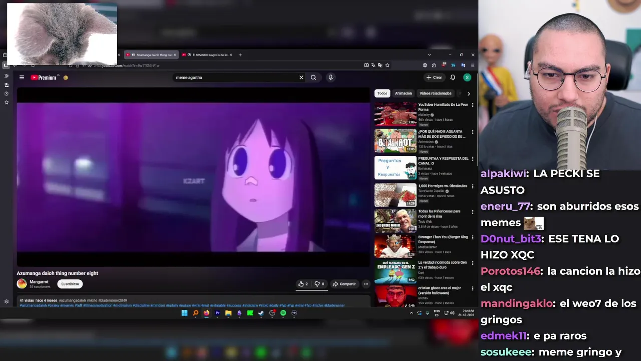The height and width of the screenshot is (361, 641).
Task: Click the taskbar search magnifier
Action: (195, 313)
